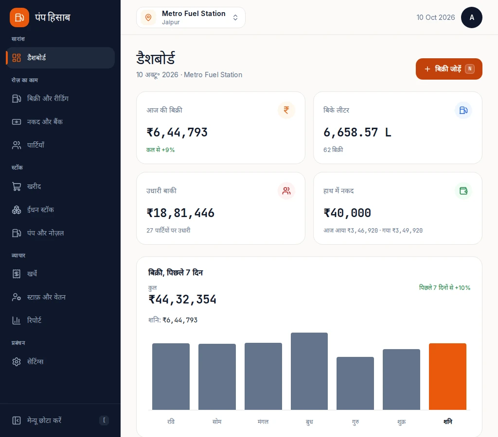
Task: Click the कल से +9% text
Action: (160, 150)
